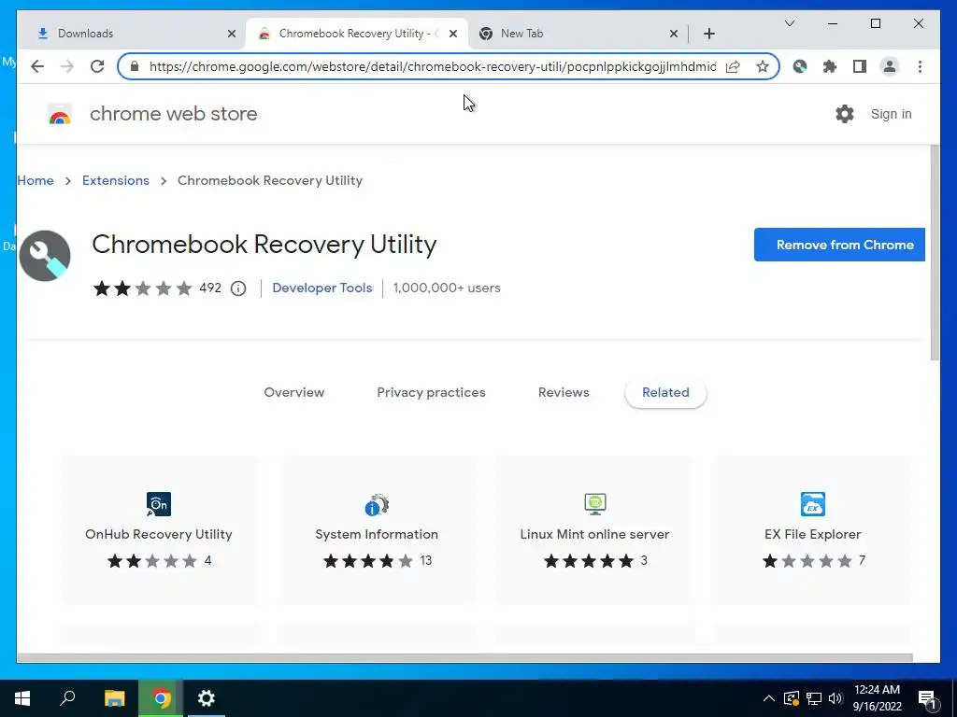Open the Privacy practices tab
This screenshot has height=717, width=957.
pos(431,393)
